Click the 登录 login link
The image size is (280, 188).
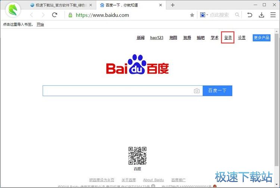[x=228, y=38]
